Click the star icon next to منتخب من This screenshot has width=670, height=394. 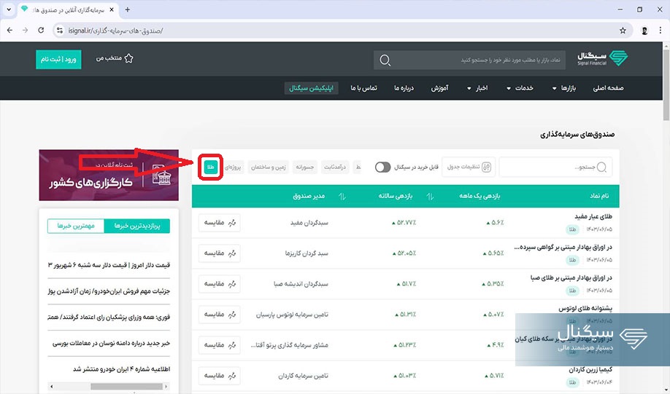coord(128,58)
